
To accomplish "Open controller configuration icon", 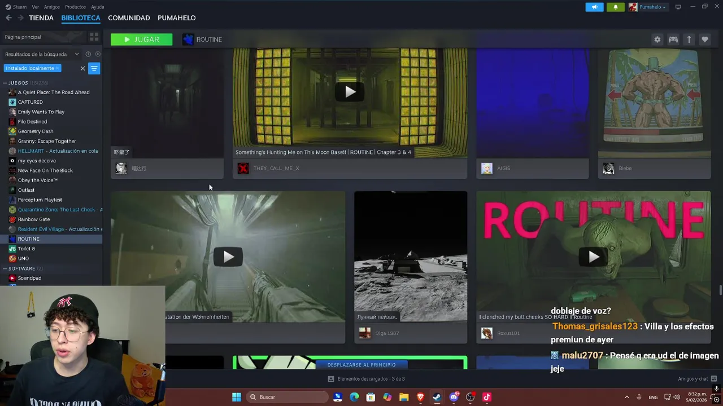I will tap(673, 39).
